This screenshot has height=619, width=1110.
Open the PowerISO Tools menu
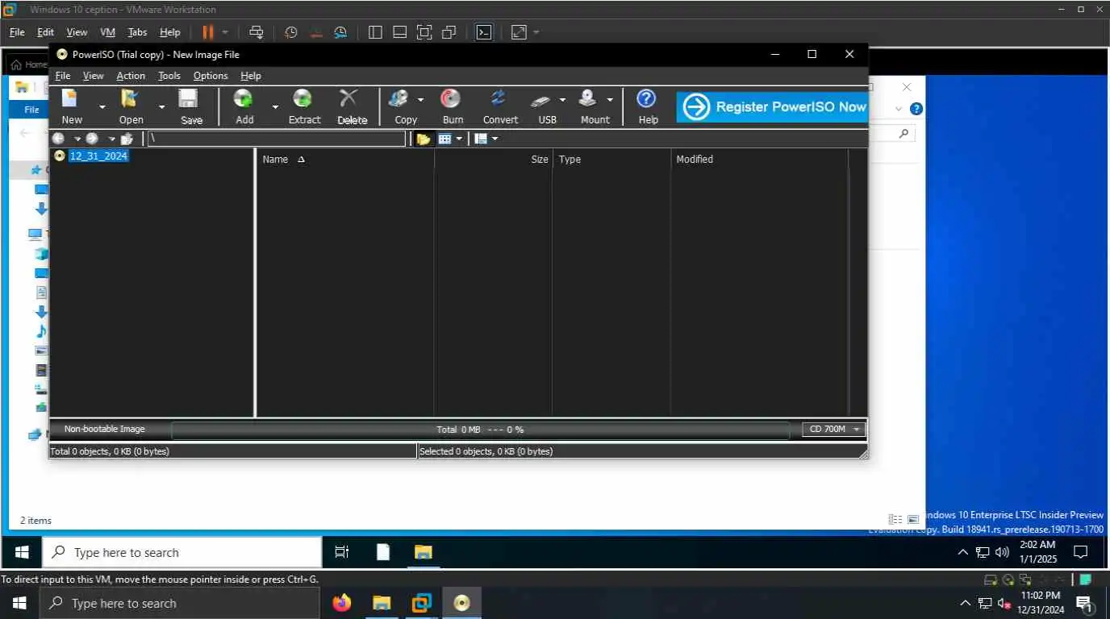[x=169, y=76]
